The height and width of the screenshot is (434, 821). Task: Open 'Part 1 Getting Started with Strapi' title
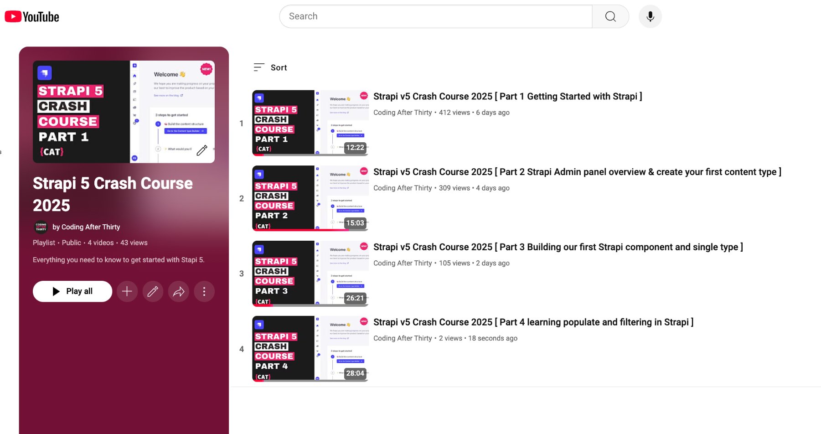(507, 97)
